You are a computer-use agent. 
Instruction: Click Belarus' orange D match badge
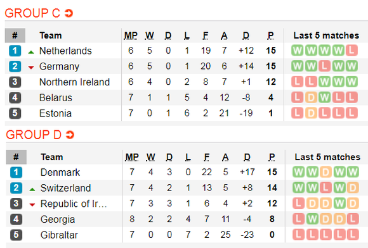pyautogui.click(x=311, y=97)
